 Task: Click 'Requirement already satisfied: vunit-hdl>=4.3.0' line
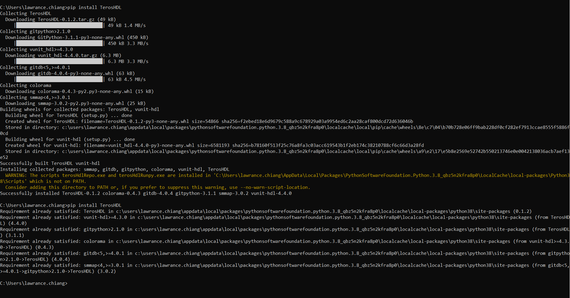click(285, 217)
